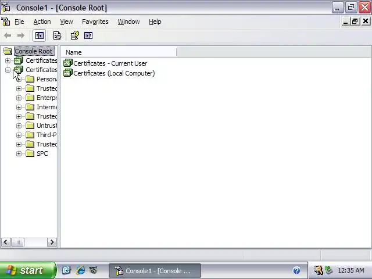372x279 pixels.
Task: Minimize the inner Console Root child window
Action: pos(345,22)
